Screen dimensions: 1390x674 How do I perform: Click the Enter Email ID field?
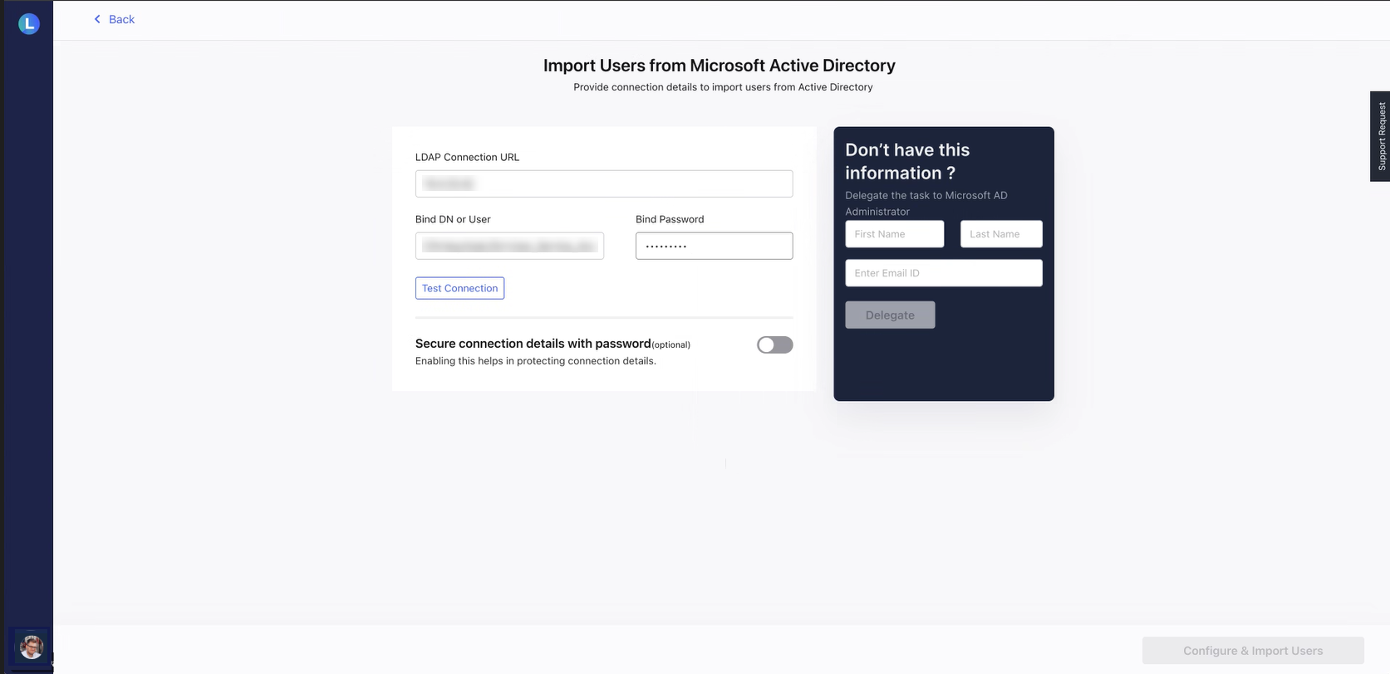(x=944, y=273)
